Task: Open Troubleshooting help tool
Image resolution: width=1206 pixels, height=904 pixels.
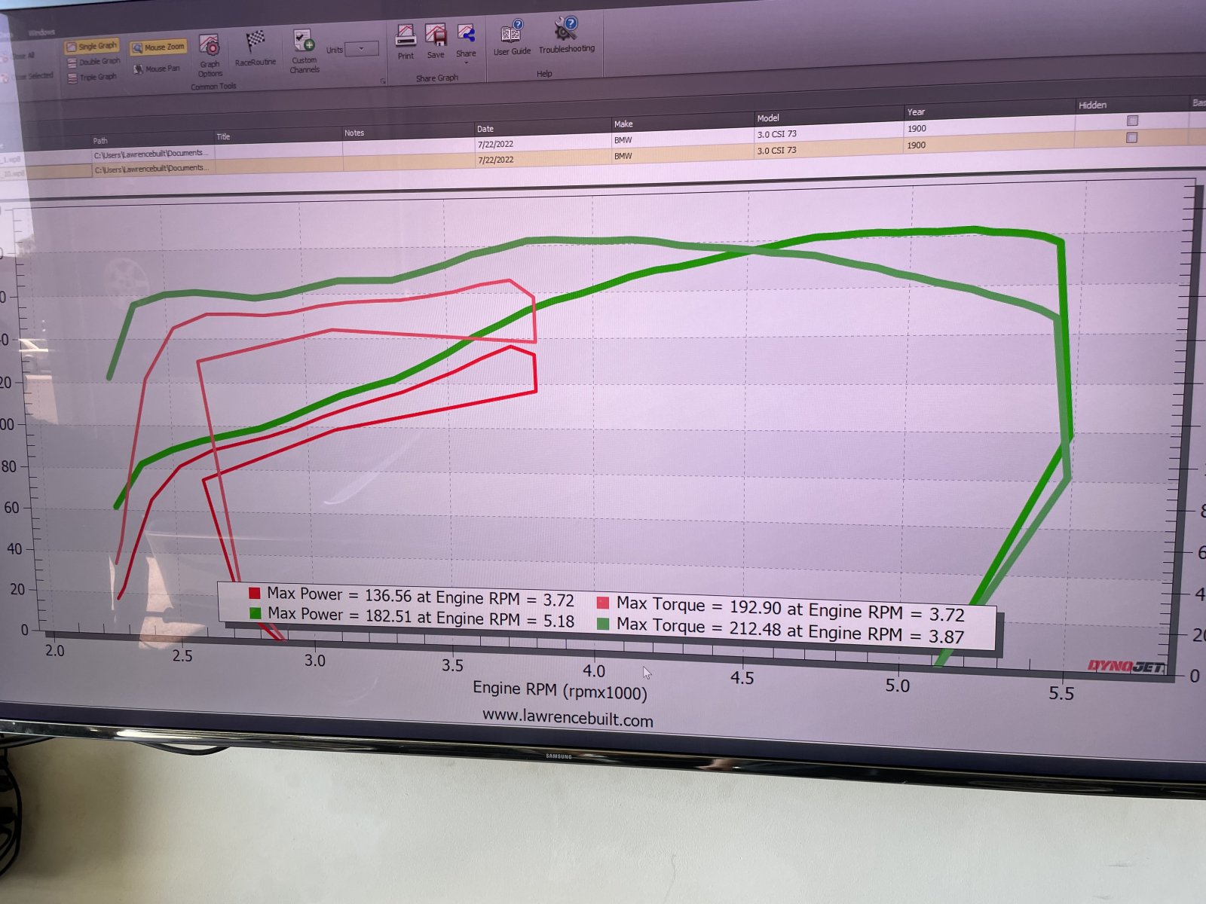Action: pos(566,35)
